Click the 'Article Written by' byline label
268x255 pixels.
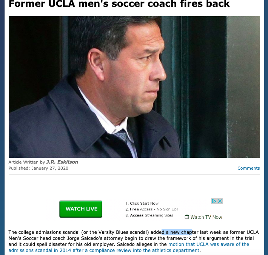[x=26, y=162]
